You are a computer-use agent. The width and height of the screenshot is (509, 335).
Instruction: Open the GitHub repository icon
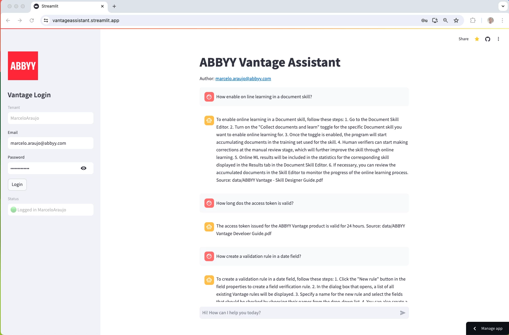coord(488,39)
